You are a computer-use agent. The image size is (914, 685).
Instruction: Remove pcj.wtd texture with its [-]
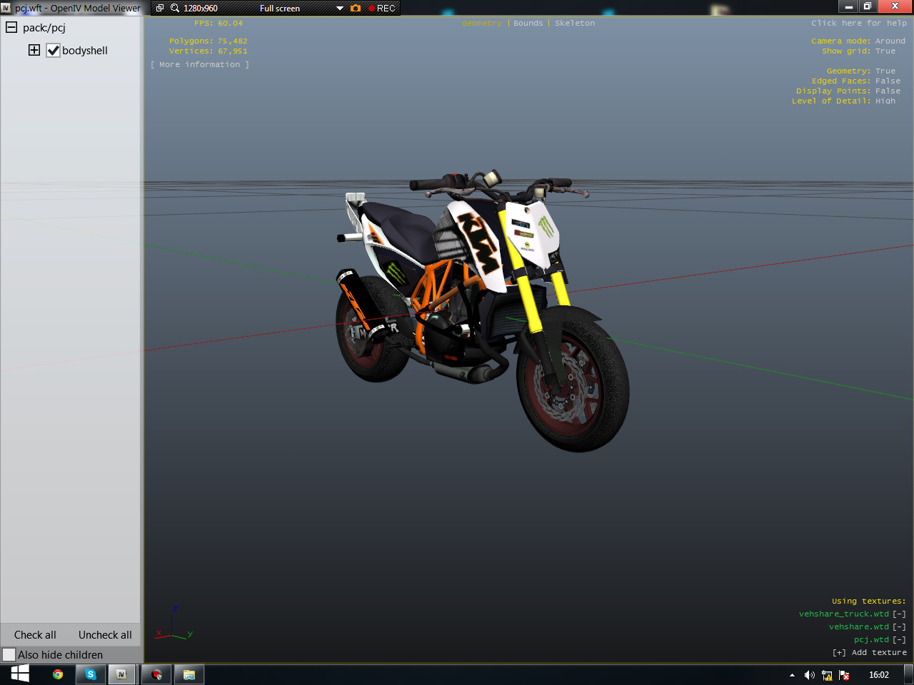click(899, 640)
